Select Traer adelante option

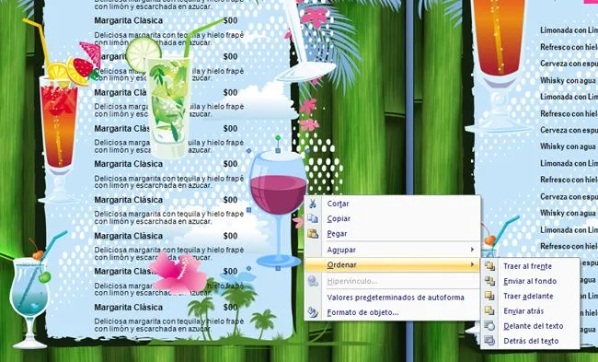[530, 296]
